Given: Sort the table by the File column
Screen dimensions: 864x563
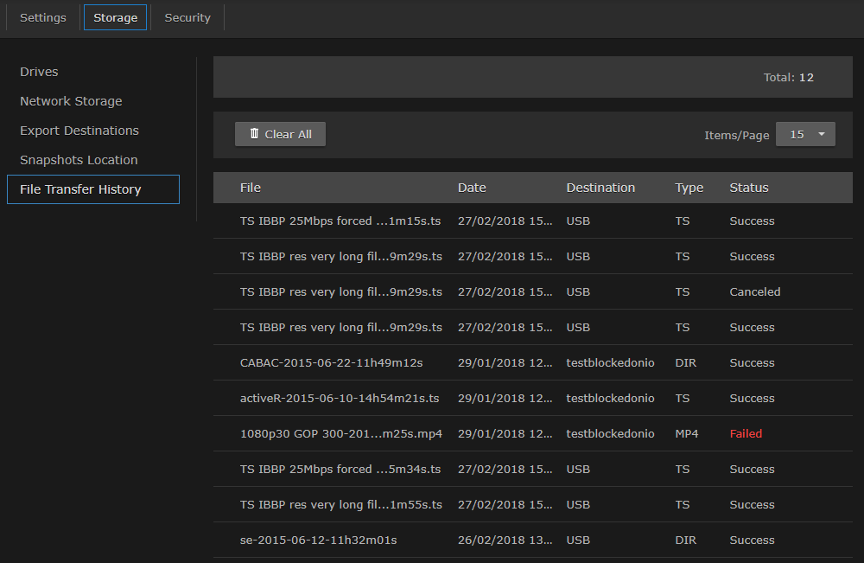Looking at the screenshot, I should (251, 188).
